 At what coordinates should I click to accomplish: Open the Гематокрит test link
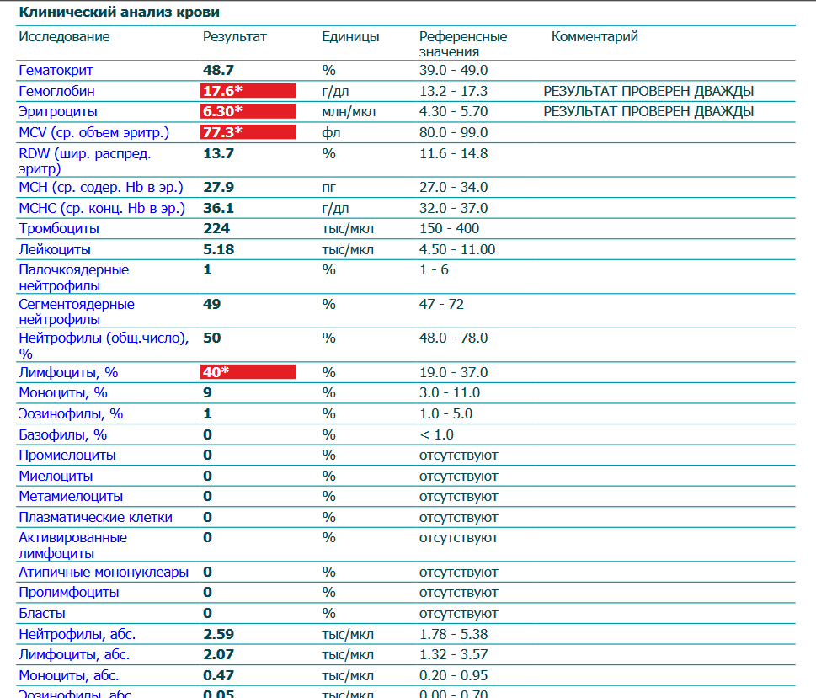56,70
